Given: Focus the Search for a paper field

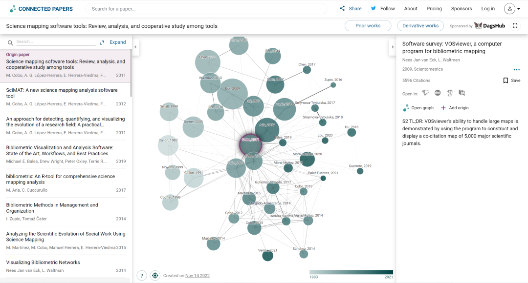Looking at the screenshot, I should click(206, 9).
